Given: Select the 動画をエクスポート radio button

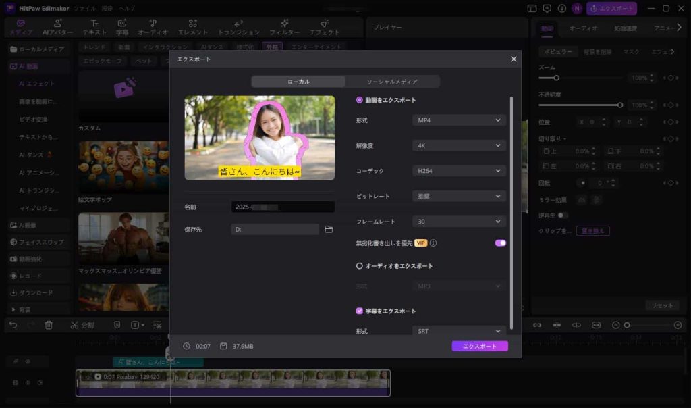Looking at the screenshot, I should [x=360, y=100].
